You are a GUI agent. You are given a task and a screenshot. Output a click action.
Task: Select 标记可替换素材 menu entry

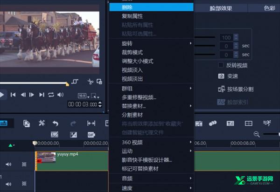[x=151, y=169]
